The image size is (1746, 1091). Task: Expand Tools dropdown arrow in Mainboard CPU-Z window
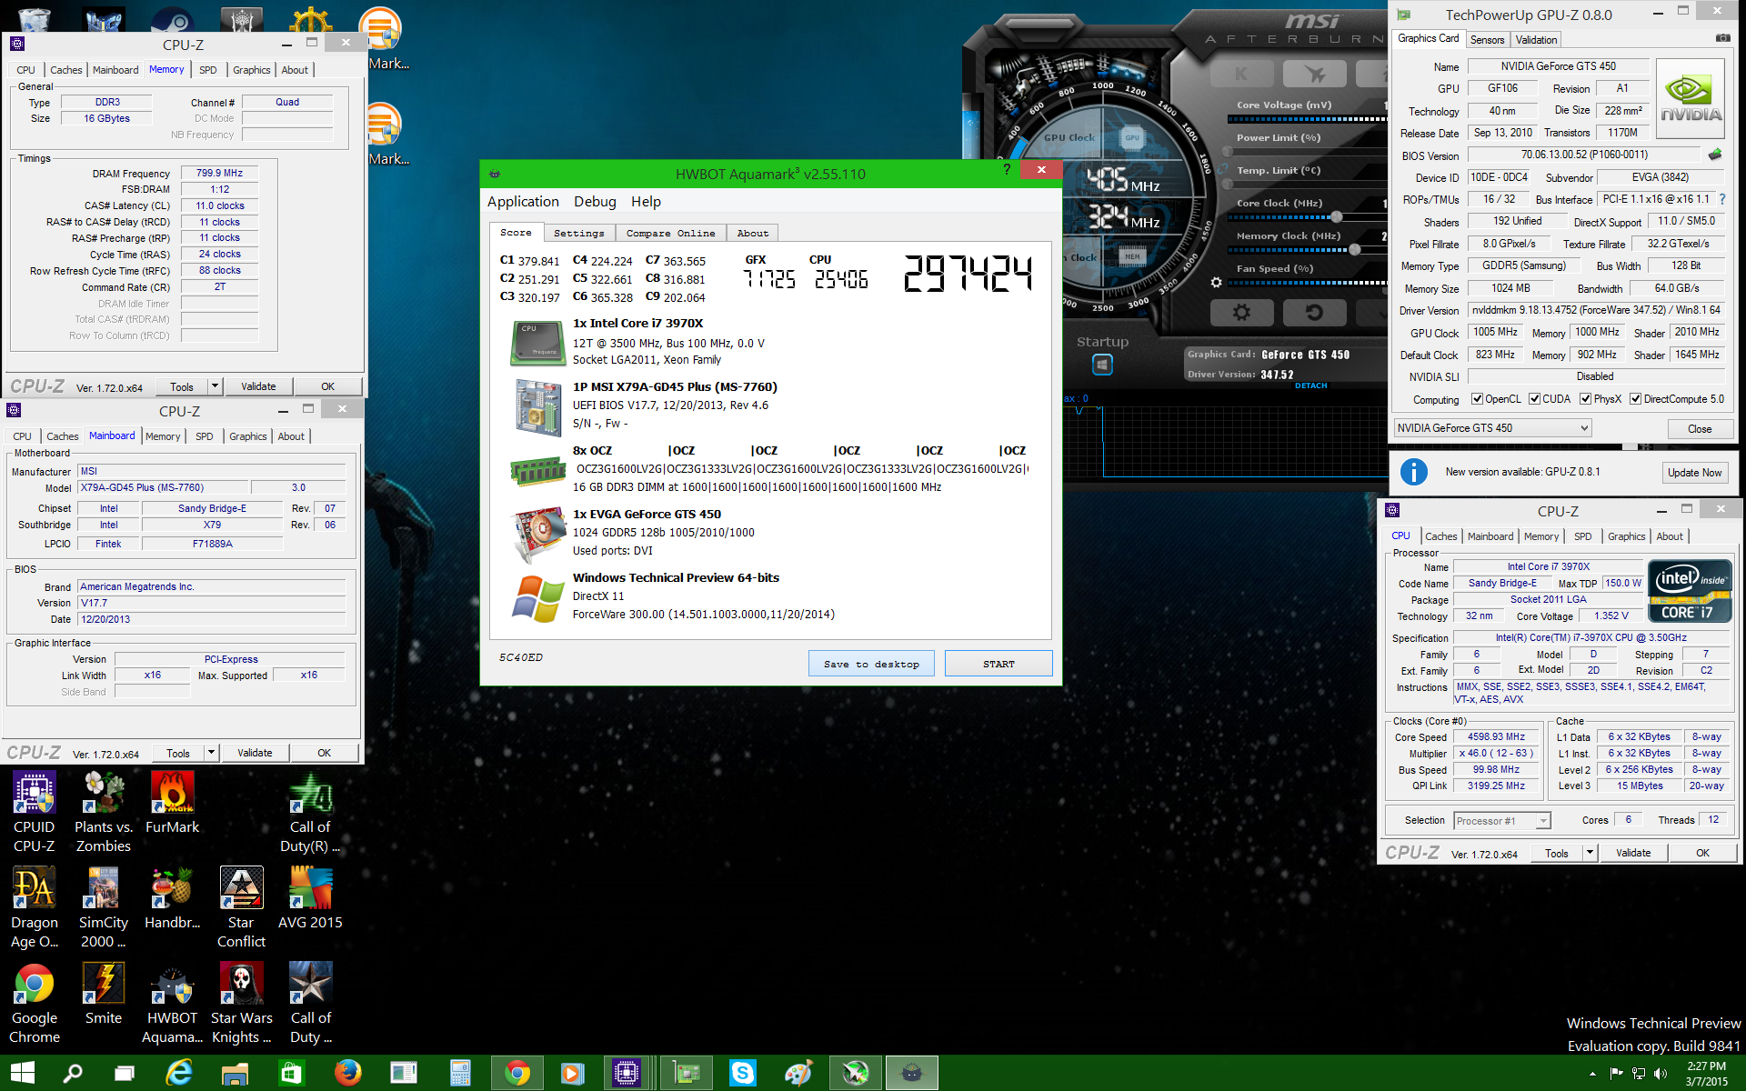click(211, 753)
